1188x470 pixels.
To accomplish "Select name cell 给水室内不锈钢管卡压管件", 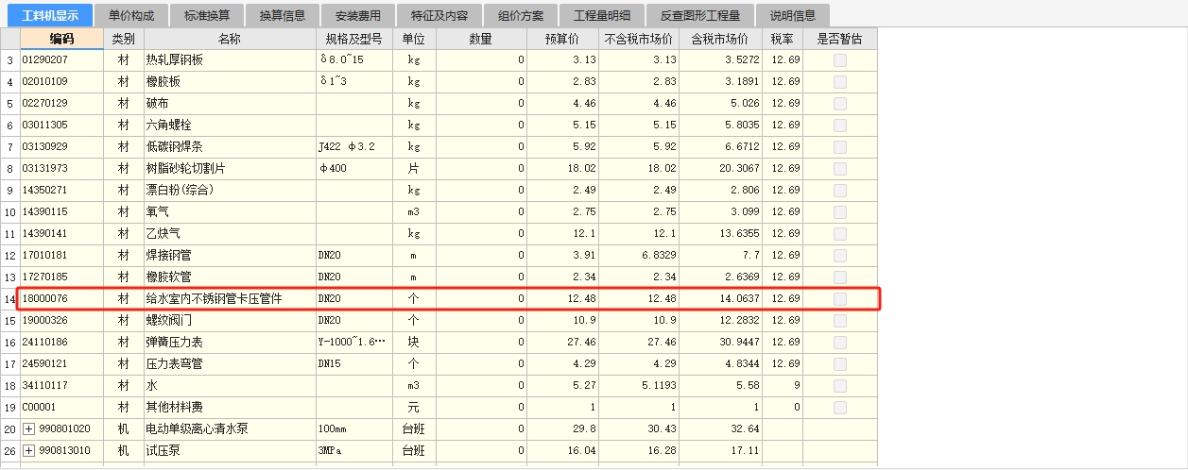I will 230,298.
